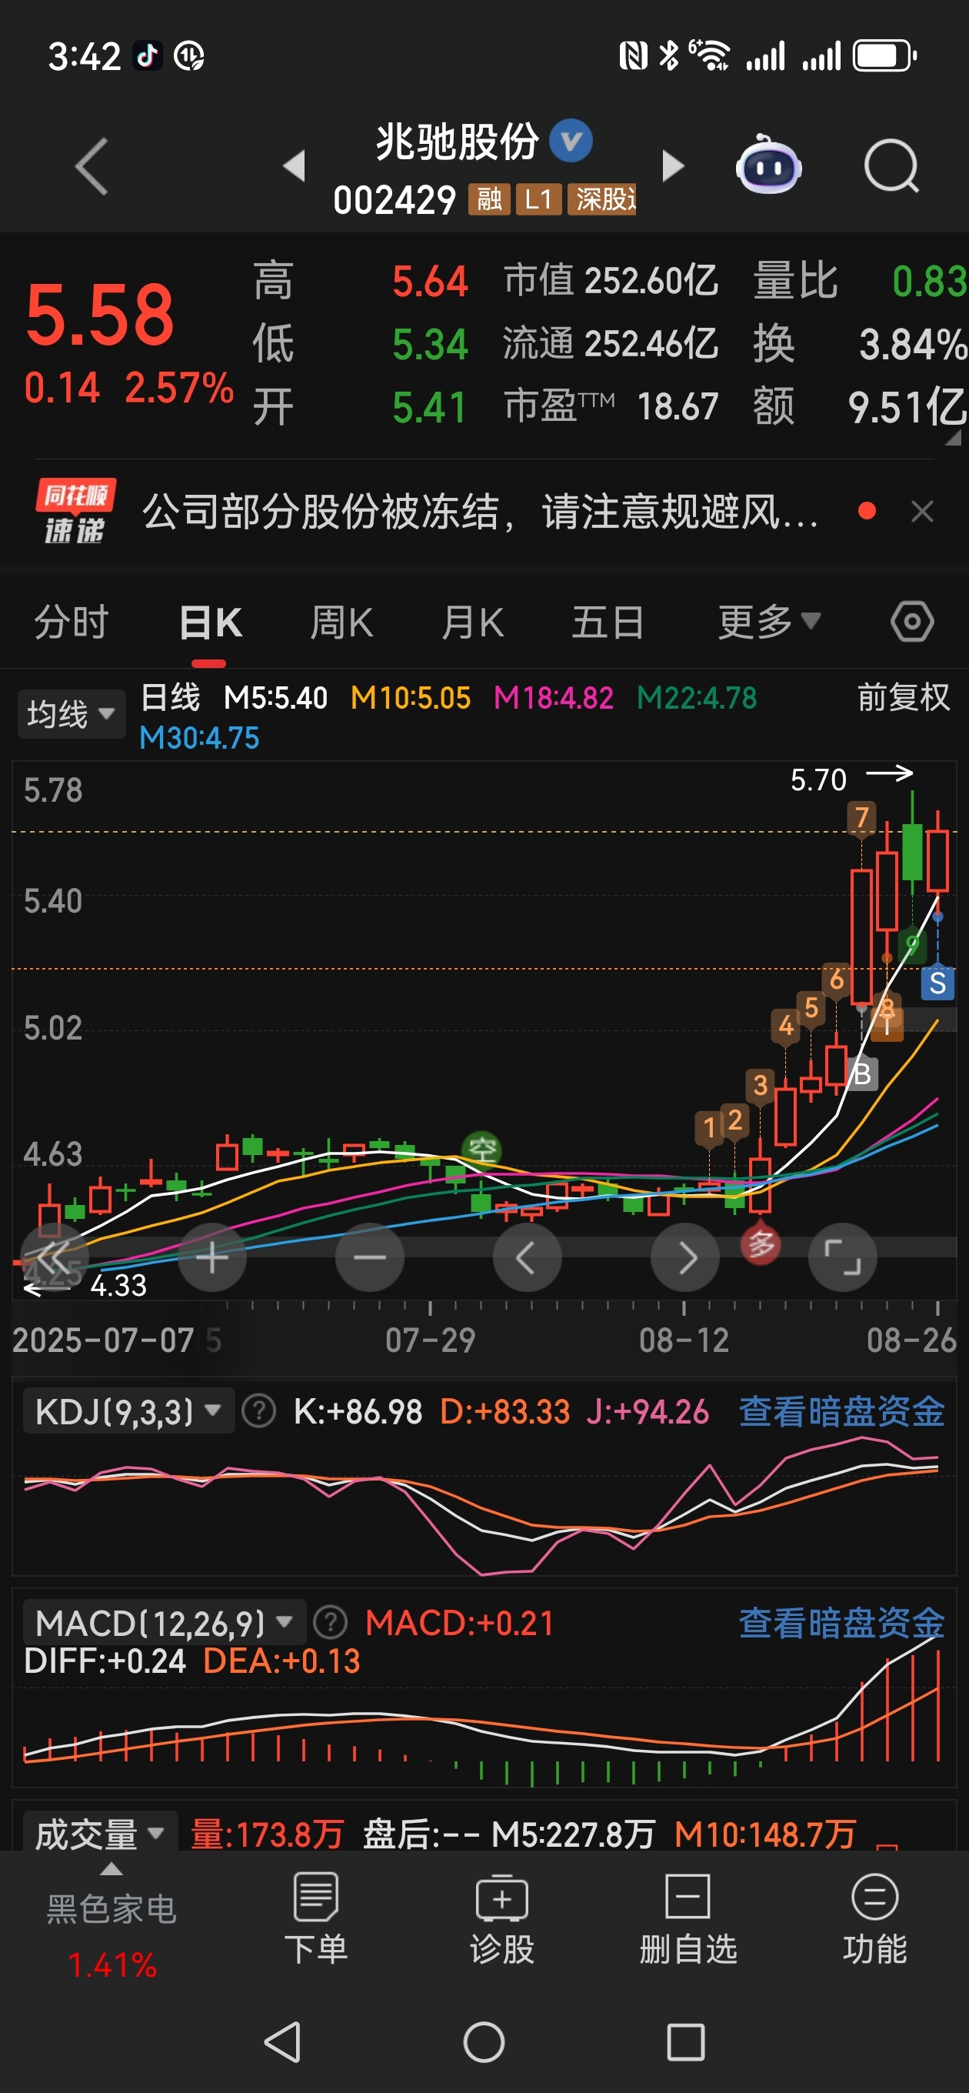The image size is (969, 2093).
Task: Enter fullscreen landscape chart mode
Action: pos(842,1258)
